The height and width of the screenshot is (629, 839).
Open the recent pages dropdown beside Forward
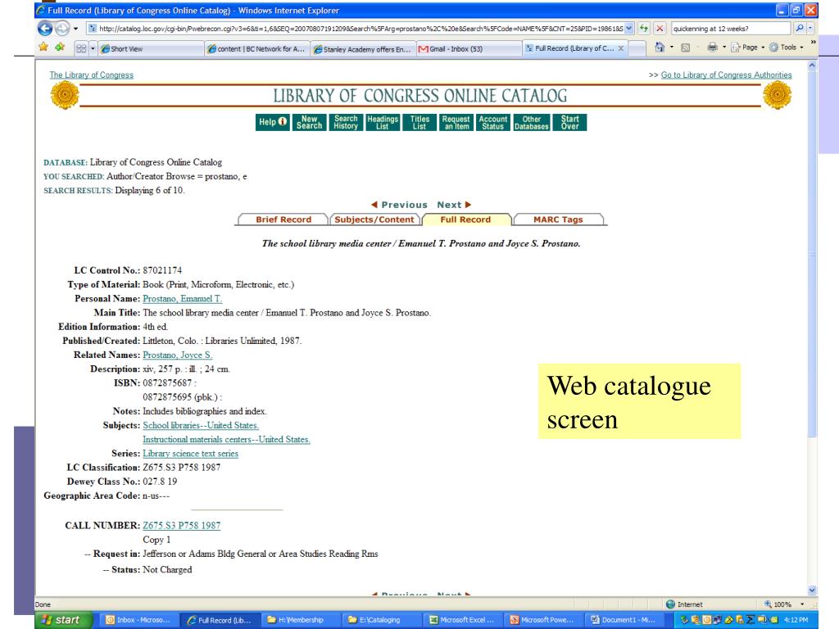click(x=75, y=29)
